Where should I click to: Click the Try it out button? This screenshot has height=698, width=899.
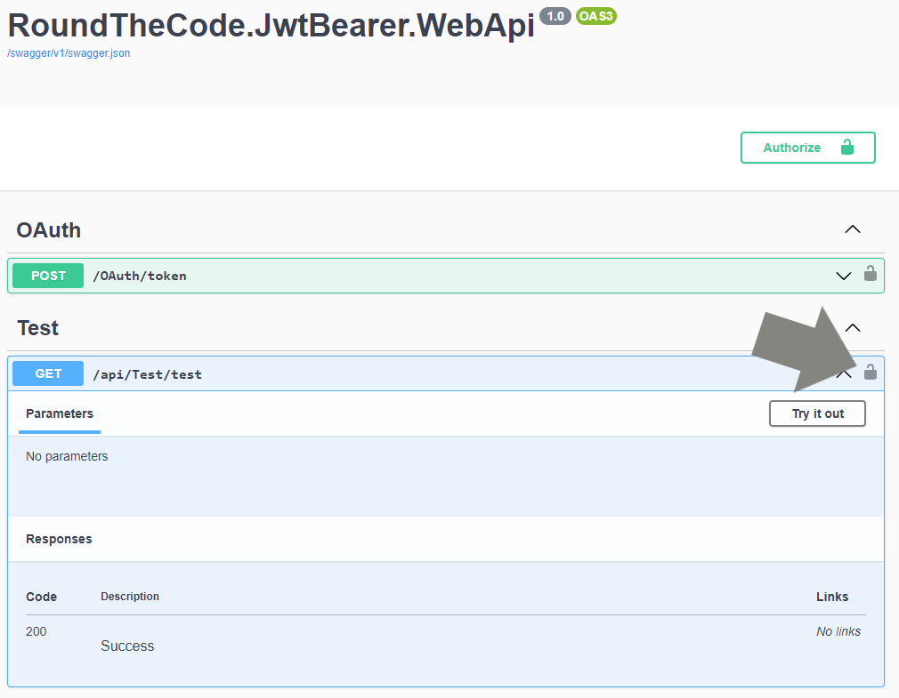tap(817, 413)
